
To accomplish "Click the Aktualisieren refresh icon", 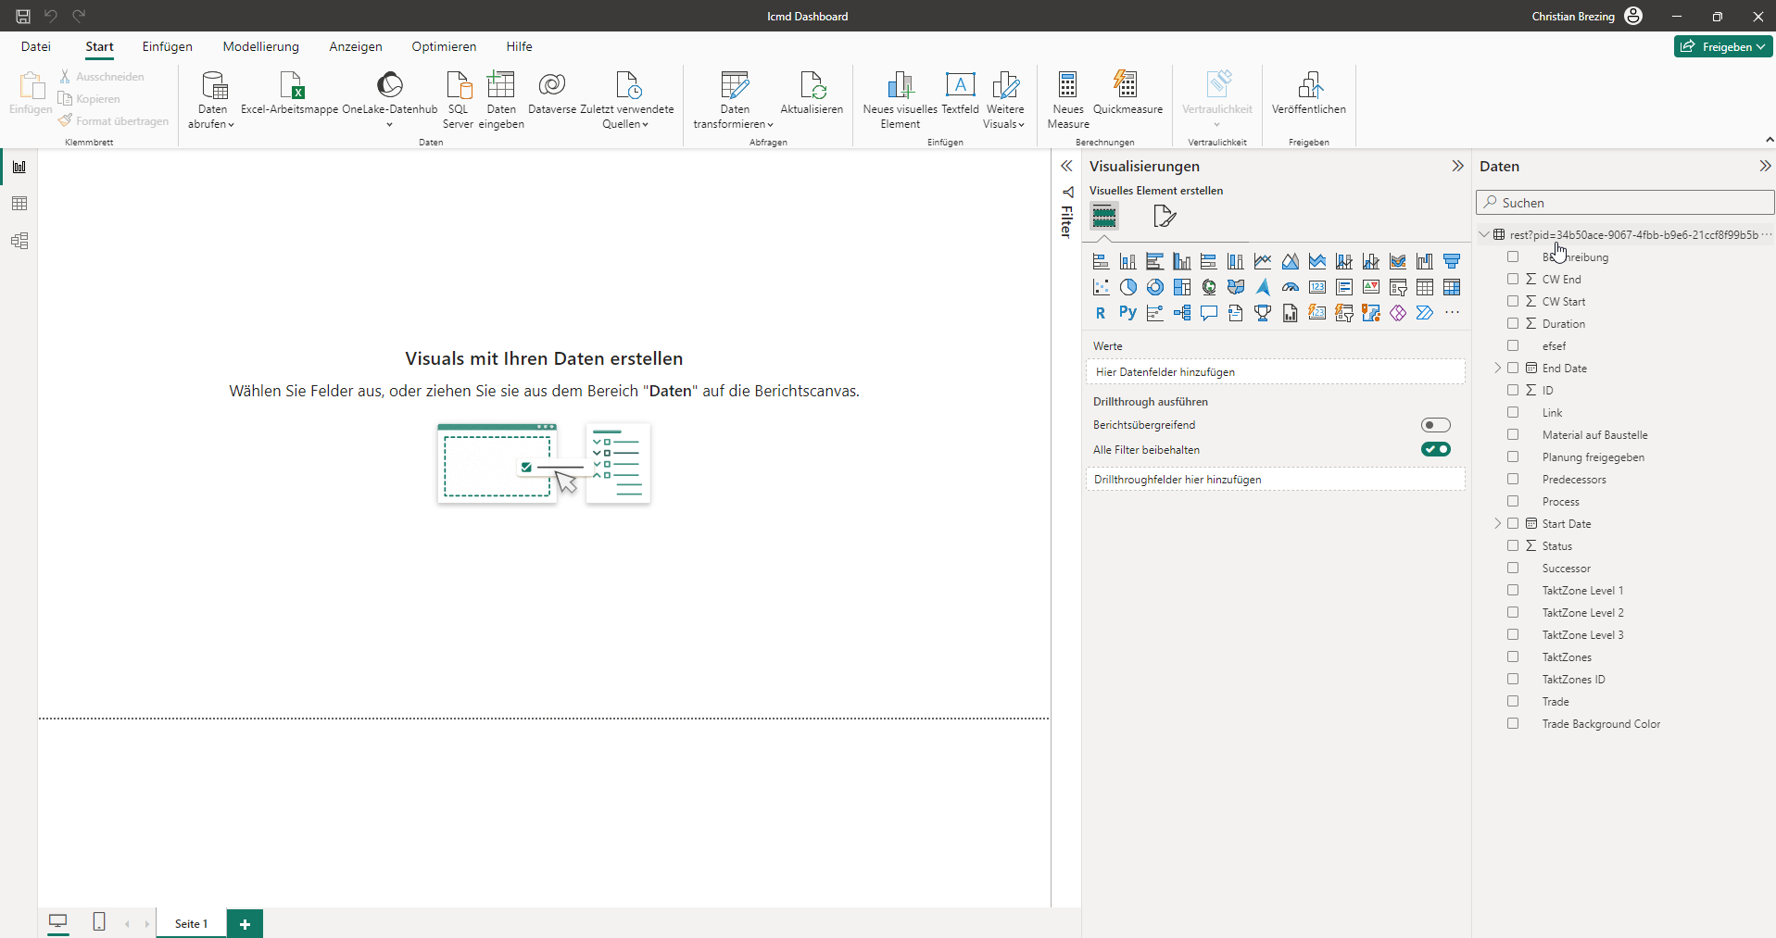I will (x=812, y=86).
